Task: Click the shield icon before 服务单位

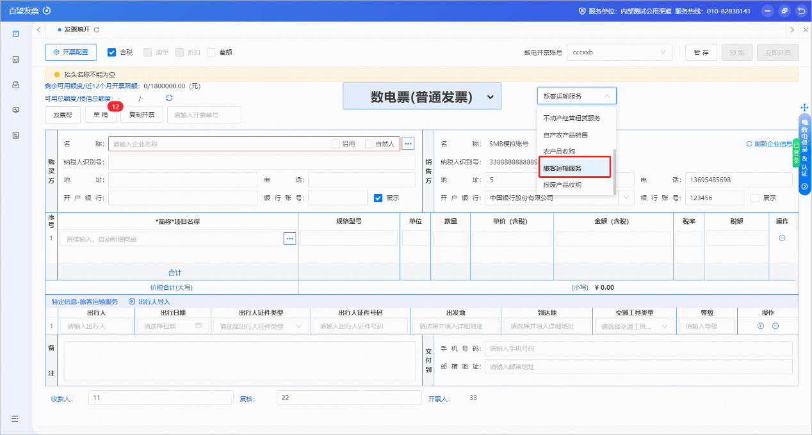Action: click(582, 11)
